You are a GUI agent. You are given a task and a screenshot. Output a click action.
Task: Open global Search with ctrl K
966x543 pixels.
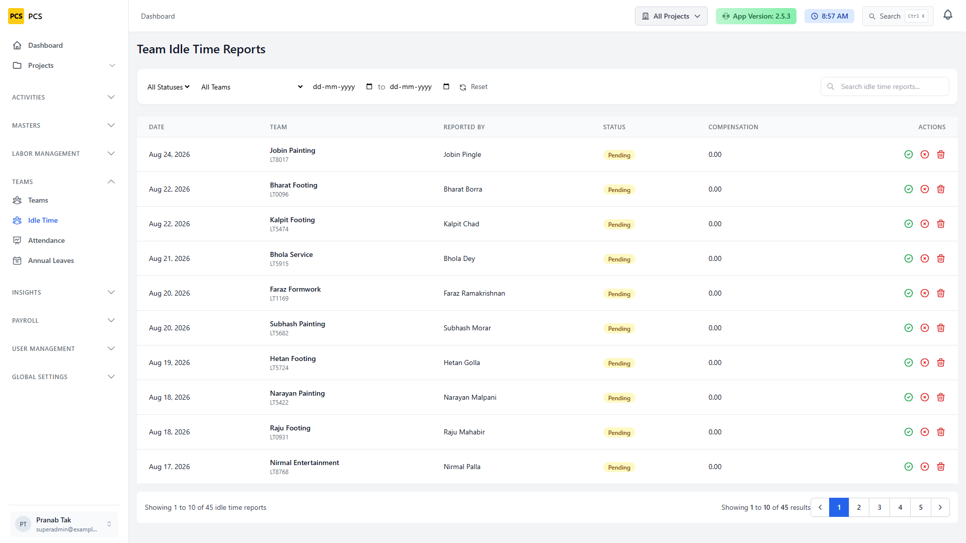coord(898,16)
